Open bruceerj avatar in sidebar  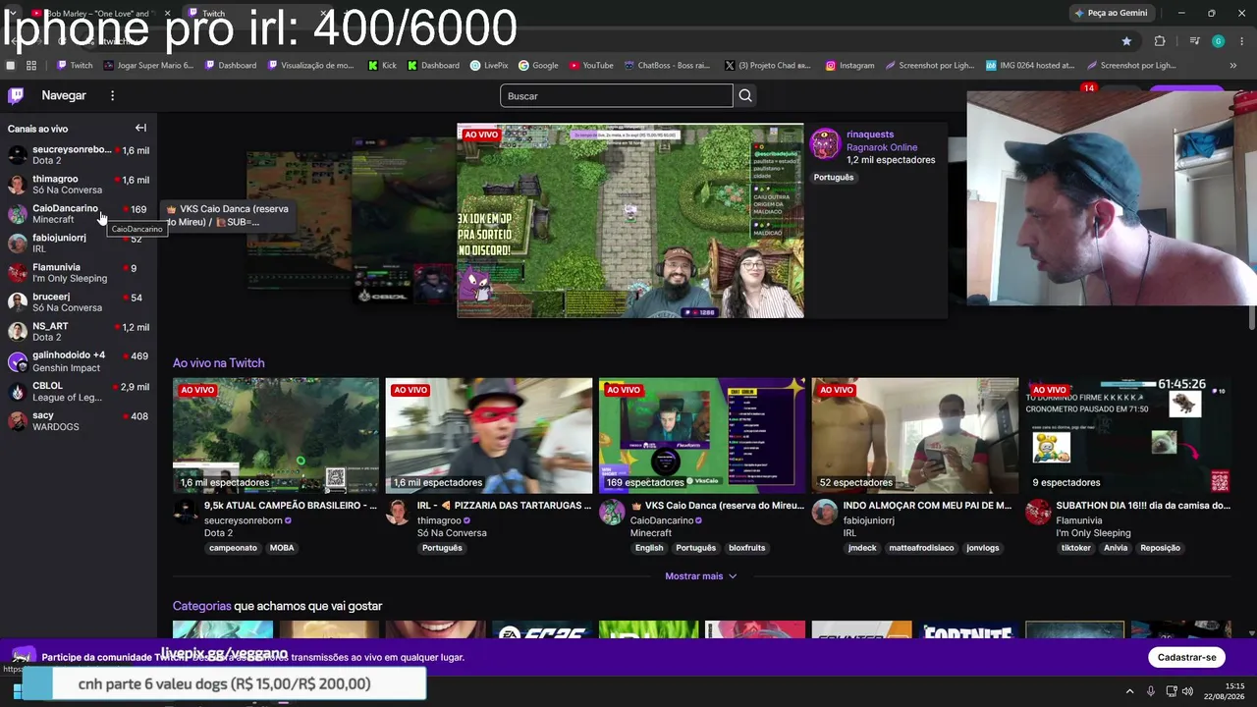pos(18,302)
